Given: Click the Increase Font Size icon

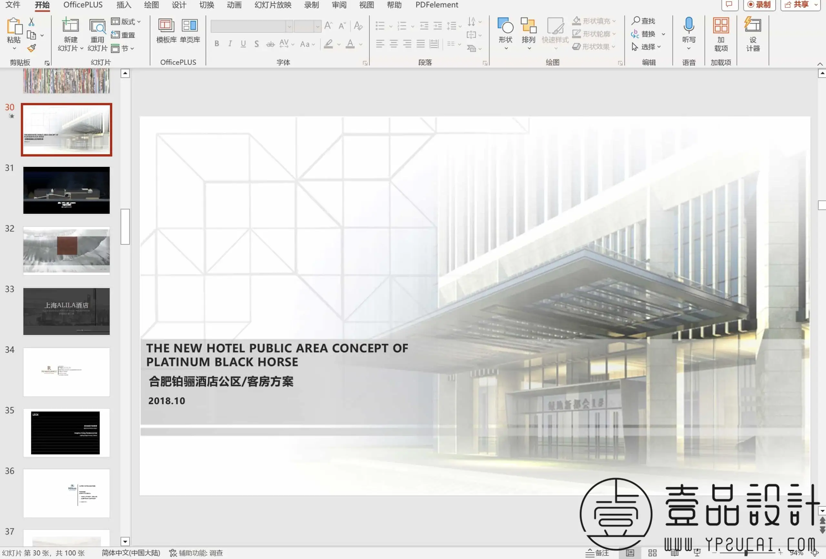Looking at the screenshot, I should point(328,25).
